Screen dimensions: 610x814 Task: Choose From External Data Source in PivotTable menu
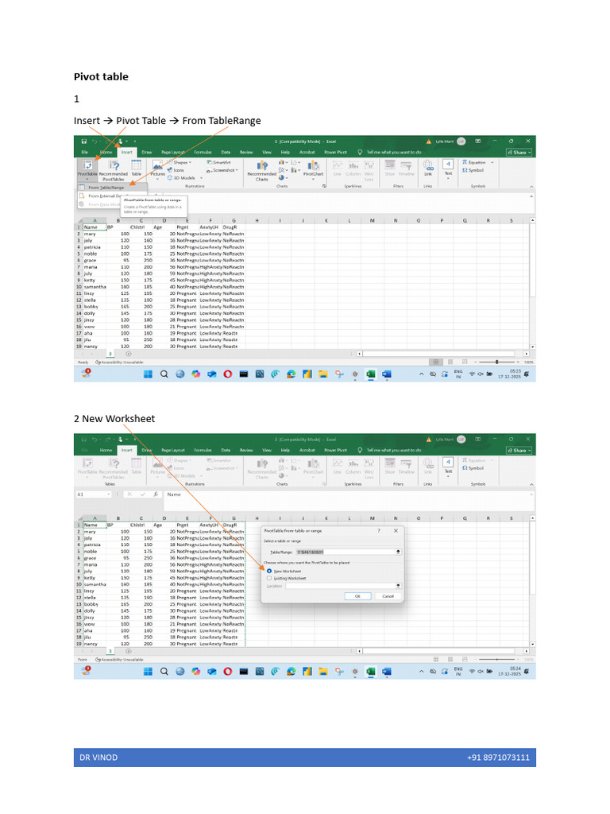pyautogui.click(x=104, y=196)
